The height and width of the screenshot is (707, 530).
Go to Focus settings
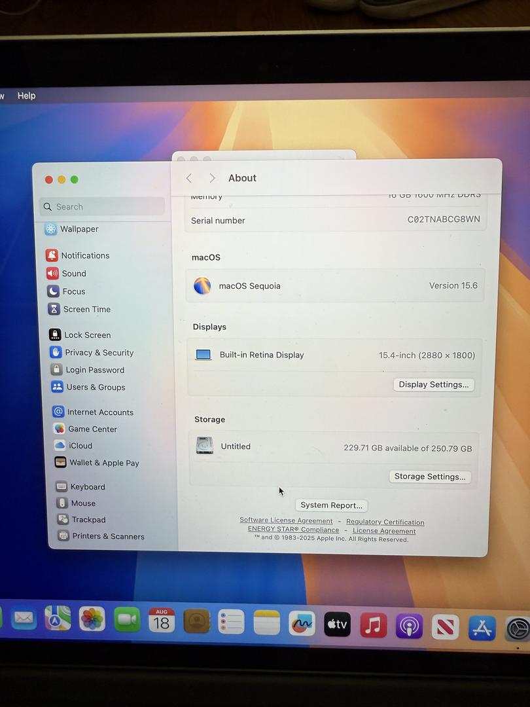click(x=66, y=291)
